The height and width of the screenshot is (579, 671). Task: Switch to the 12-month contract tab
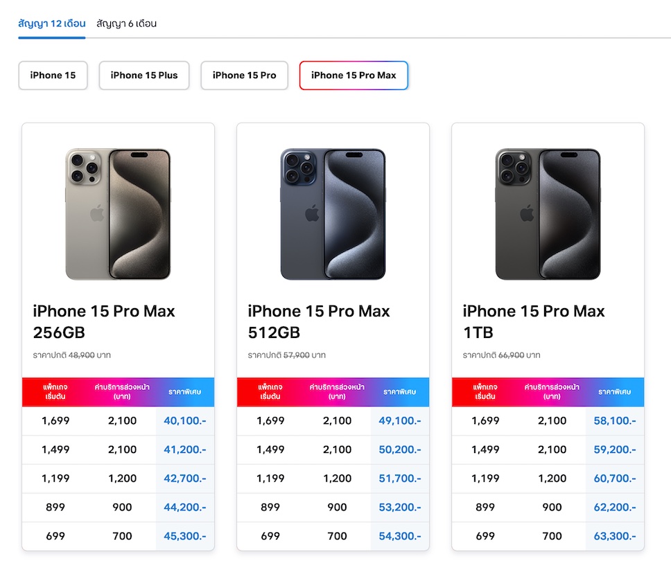coord(51,24)
